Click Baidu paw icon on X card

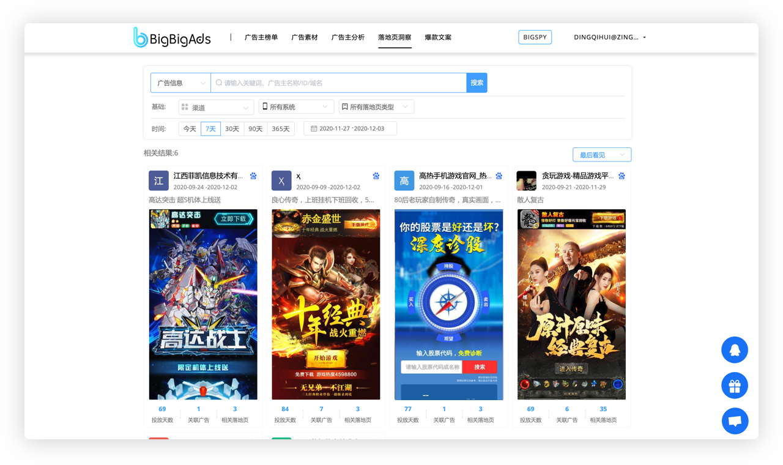tap(376, 176)
